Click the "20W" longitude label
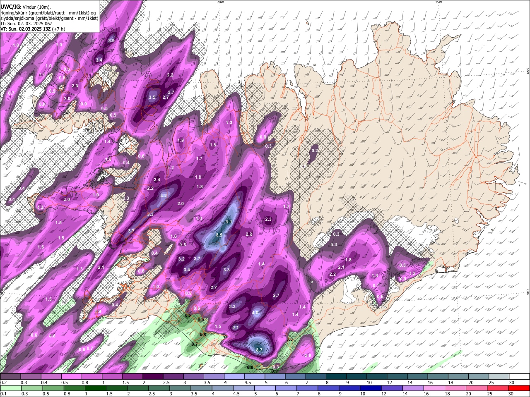Screen dimensions: 530x397 (220, 2)
